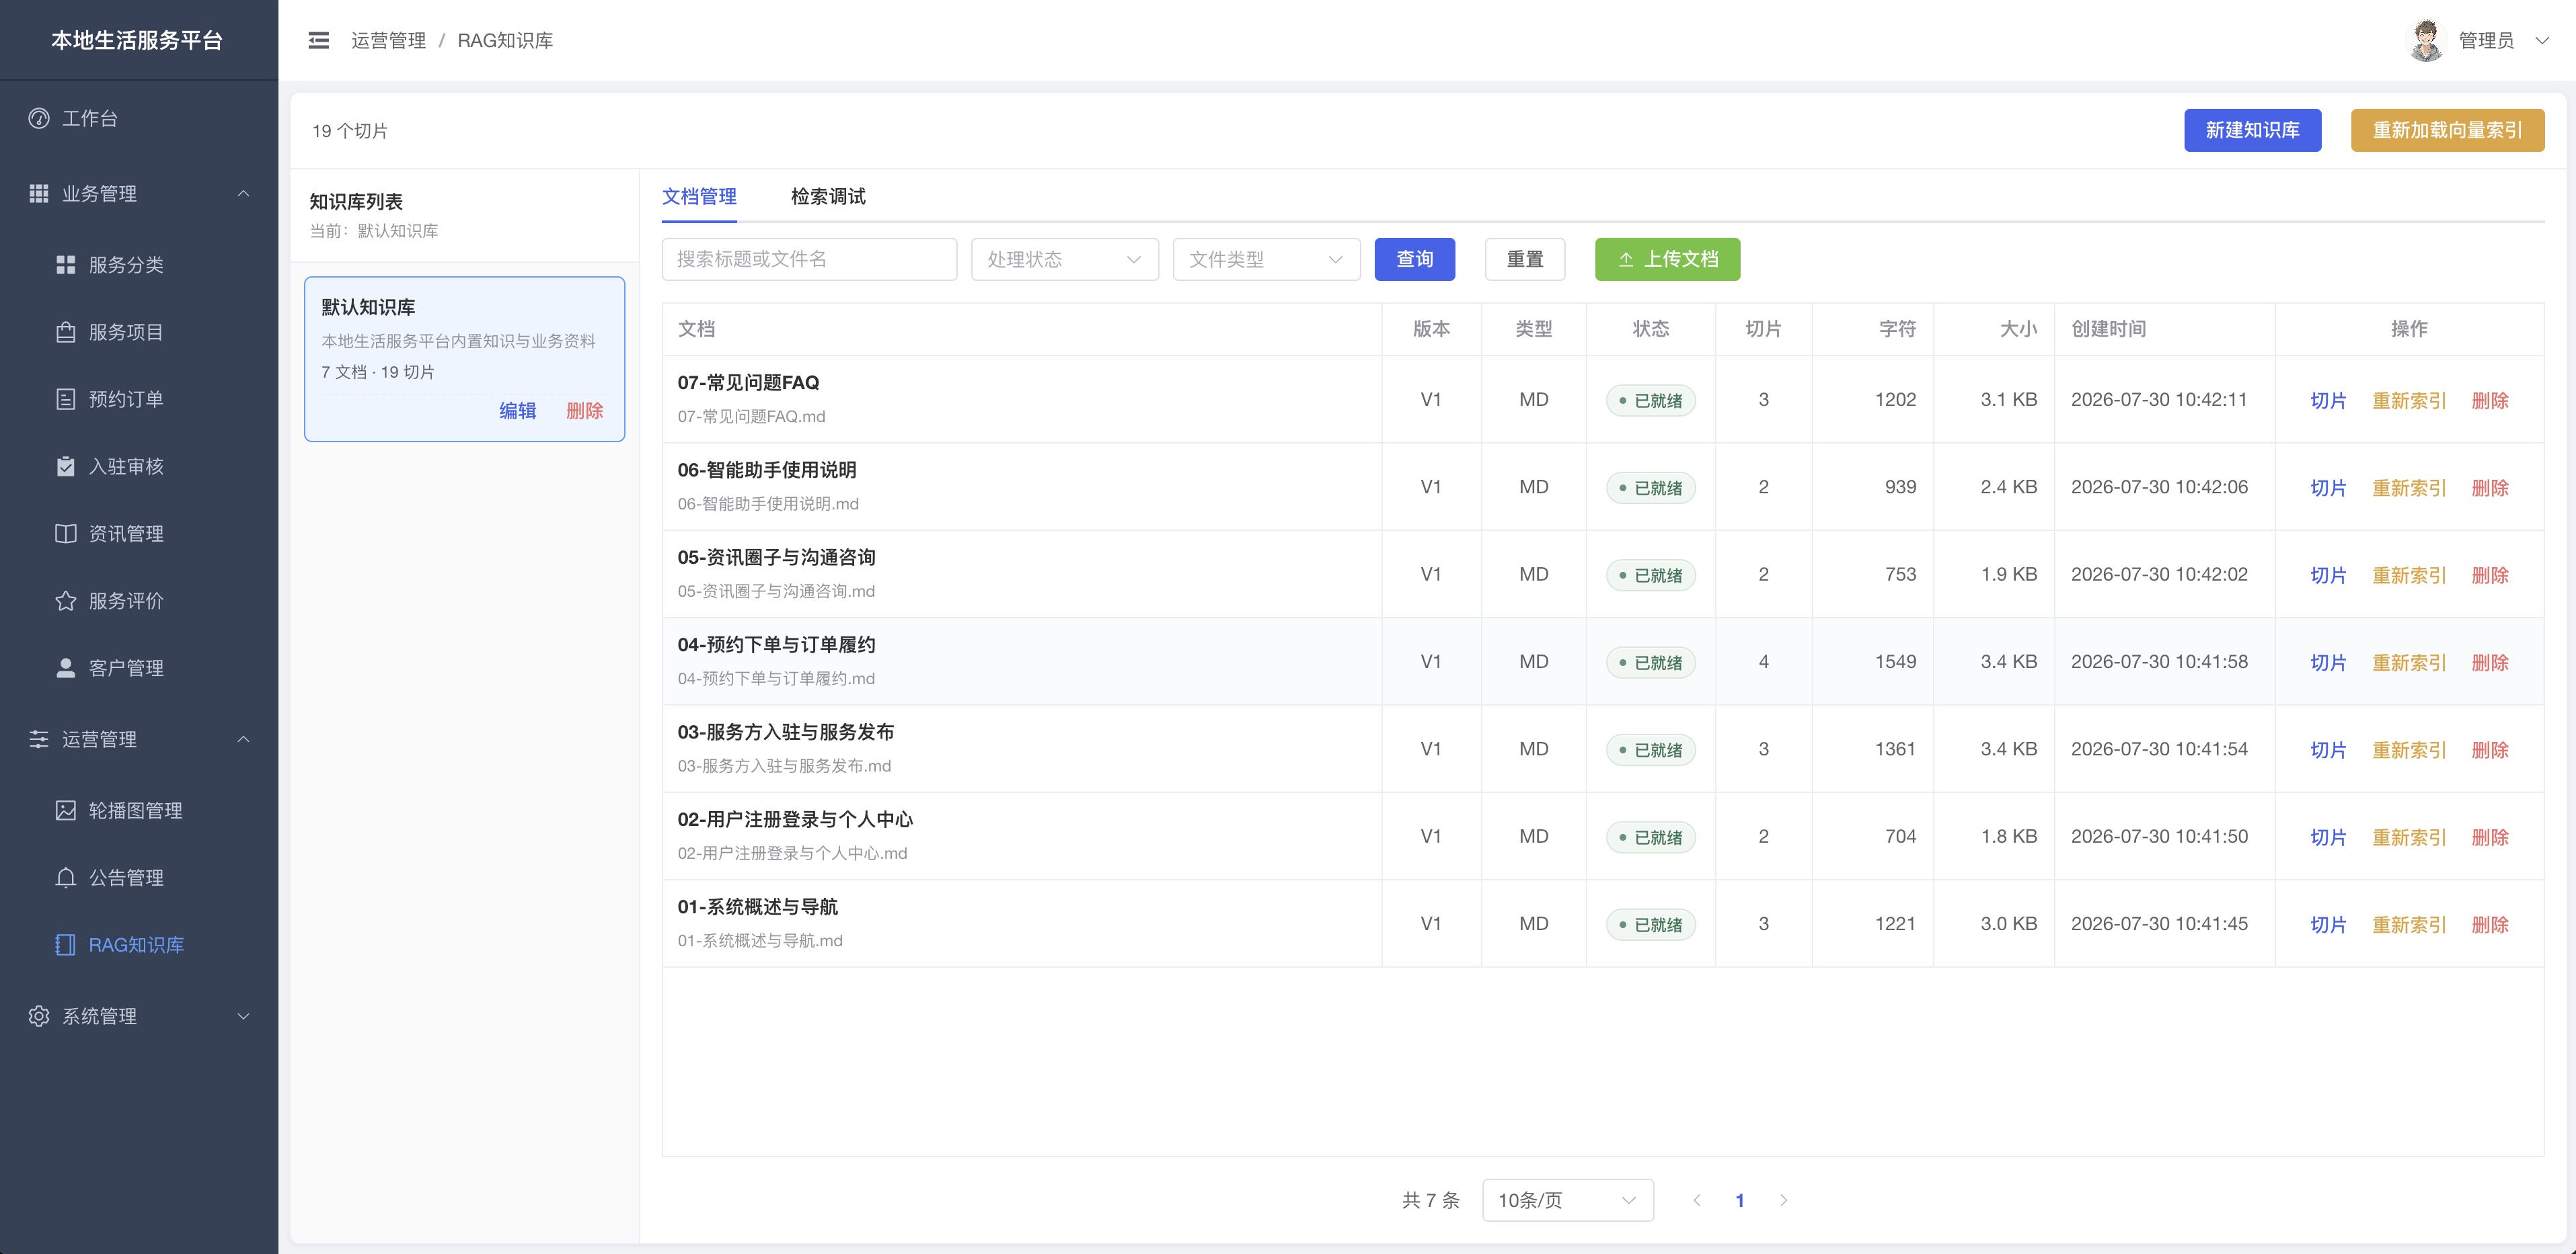Open 服务分类 menu item
Viewport: 2576px width, 1254px height.
[x=139, y=265]
